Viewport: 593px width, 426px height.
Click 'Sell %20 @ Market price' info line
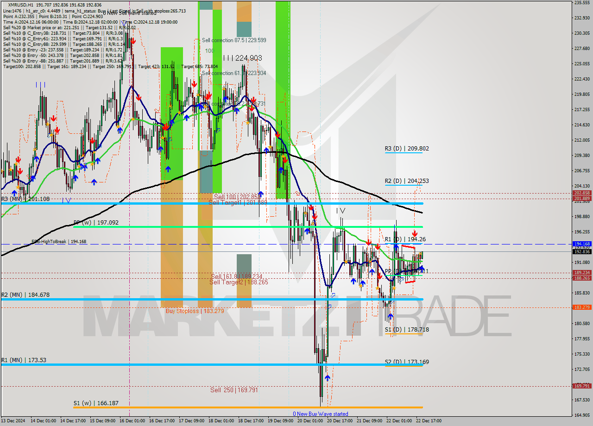pos(69,27)
